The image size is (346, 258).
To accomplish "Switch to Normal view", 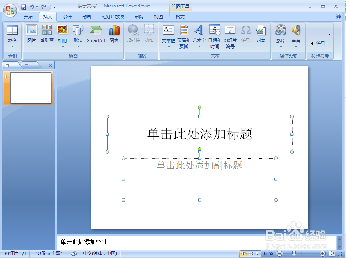I will pyautogui.click(x=244, y=254).
